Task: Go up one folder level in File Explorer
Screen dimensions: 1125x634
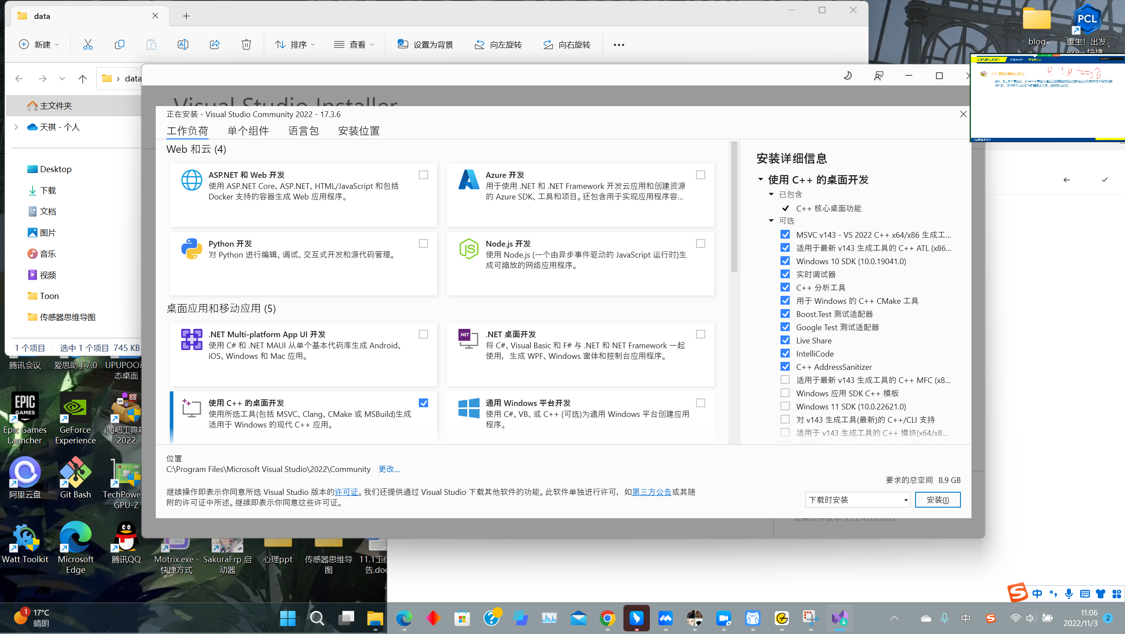Action: 83,78
